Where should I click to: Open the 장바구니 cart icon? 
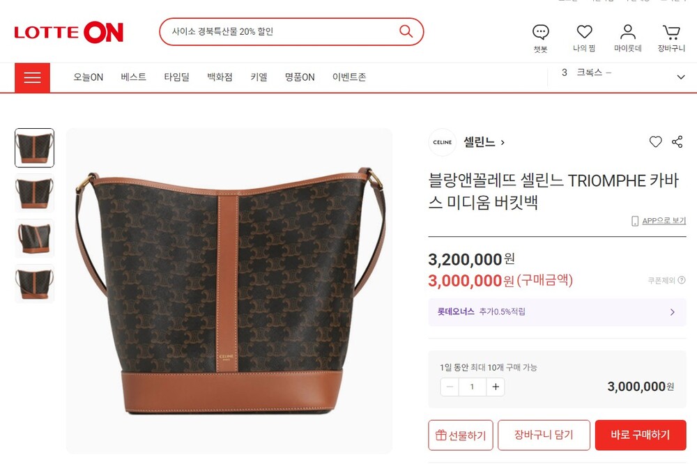[671, 32]
